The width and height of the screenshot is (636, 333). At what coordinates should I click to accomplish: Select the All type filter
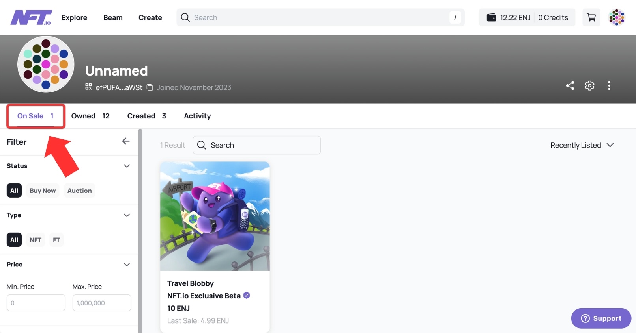14,240
